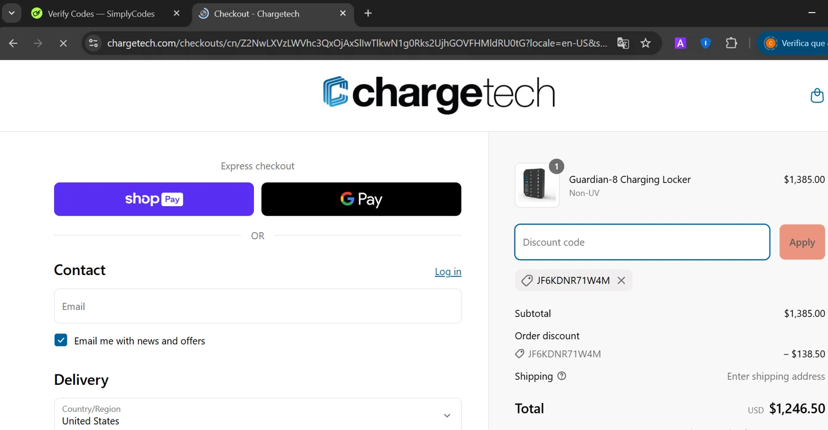Stop loading the page

(63, 43)
